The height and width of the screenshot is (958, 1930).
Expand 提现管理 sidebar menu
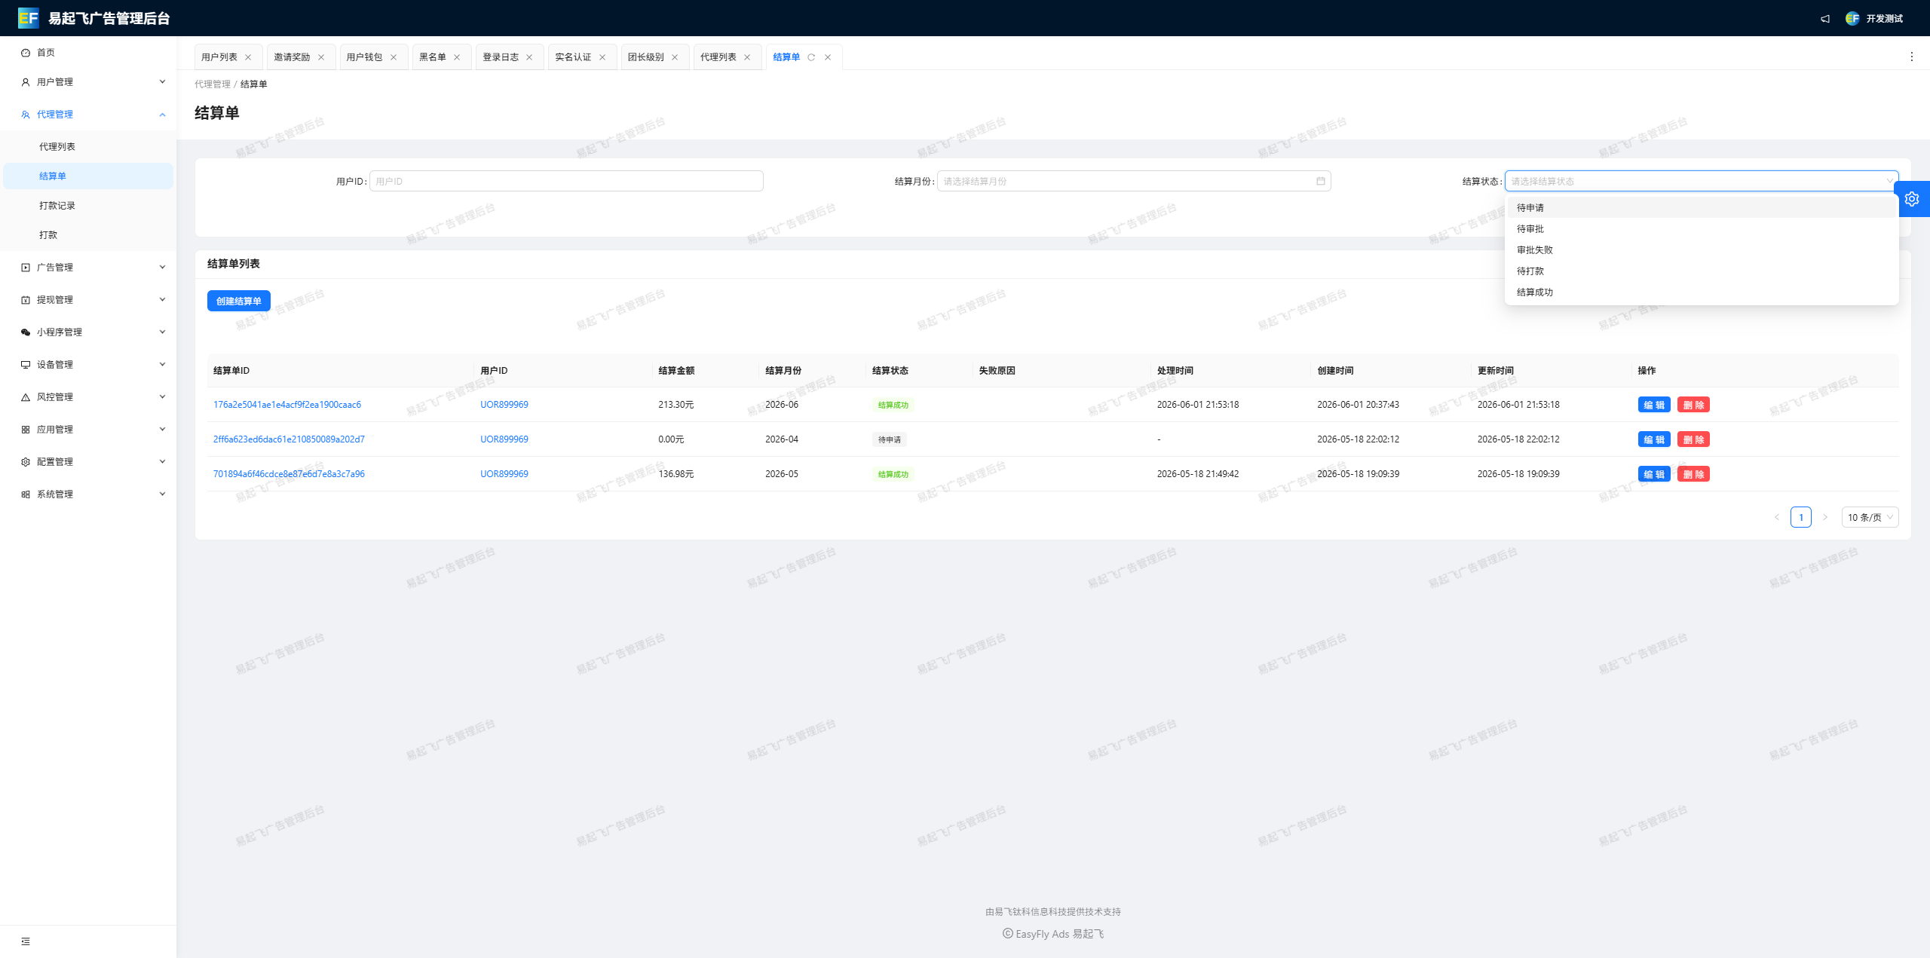click(88, 300)
